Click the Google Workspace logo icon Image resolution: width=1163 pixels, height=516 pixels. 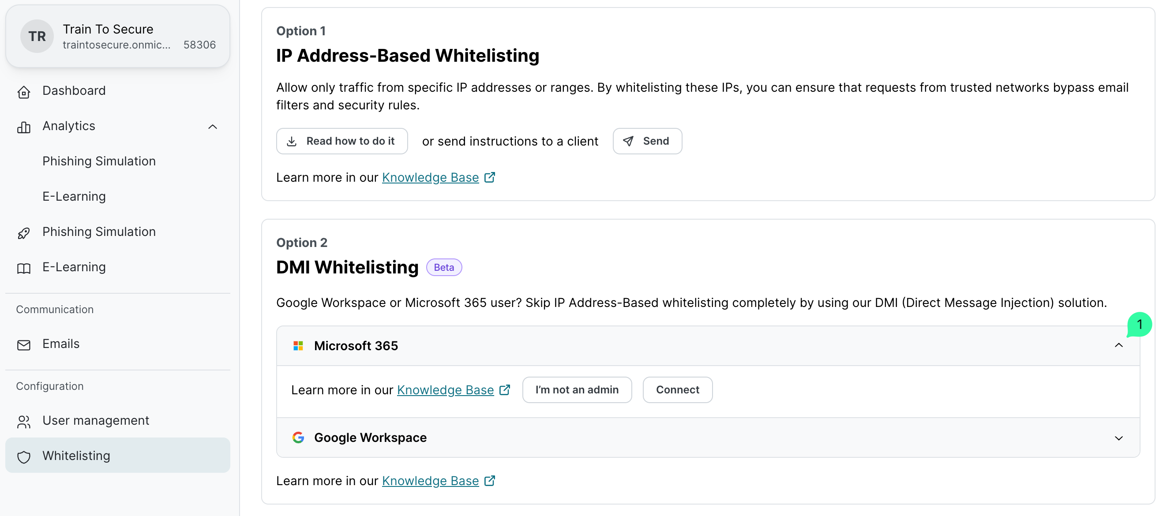(x=298, y=437)
